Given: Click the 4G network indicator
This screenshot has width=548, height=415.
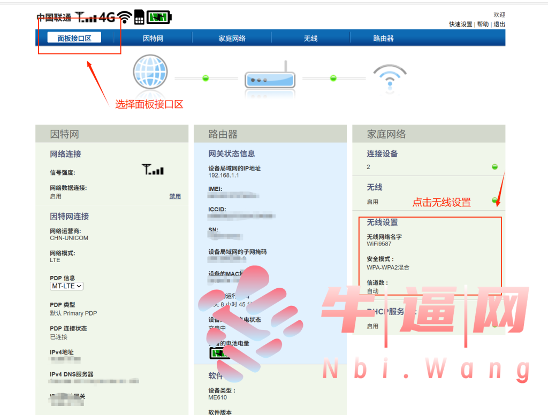Looking at the screenshot, I should click(107, 18).
